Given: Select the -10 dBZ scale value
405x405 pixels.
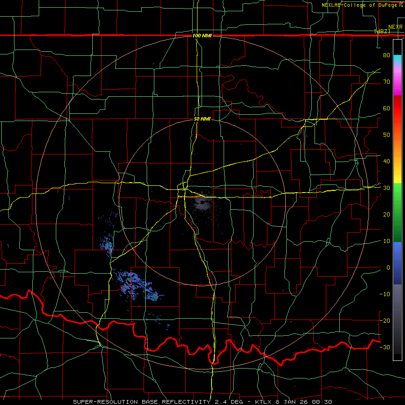Looking at the screenshot, I should tap(385, 294).
